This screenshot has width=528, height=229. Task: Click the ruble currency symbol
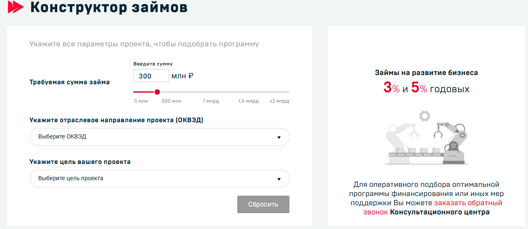[x=191, y=76]
